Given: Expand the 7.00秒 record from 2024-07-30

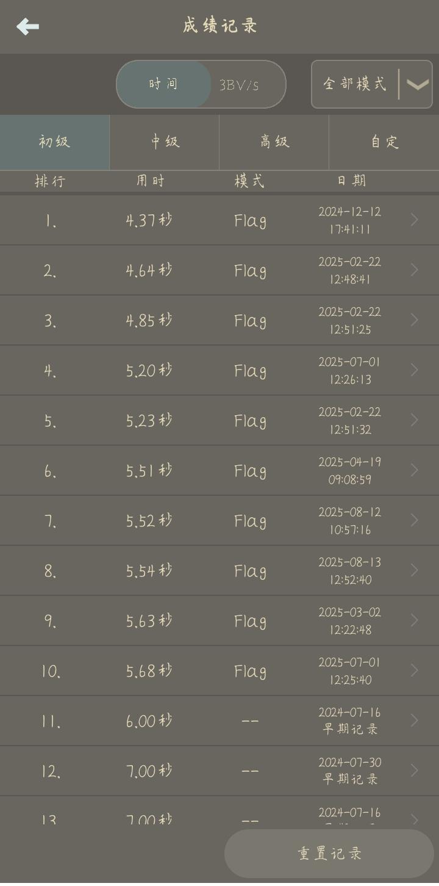Looking at the screenshot, I should click(220, 771).
